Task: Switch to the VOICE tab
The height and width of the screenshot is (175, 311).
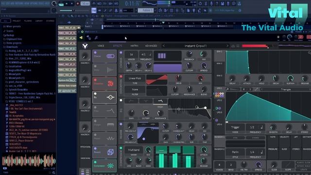Action: tap(101, 46)
